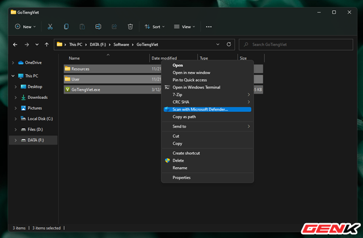Choose Pin to Quick access
Image resolution: width=363 pixels, height=238 pixels.
[x=207, y=80]
